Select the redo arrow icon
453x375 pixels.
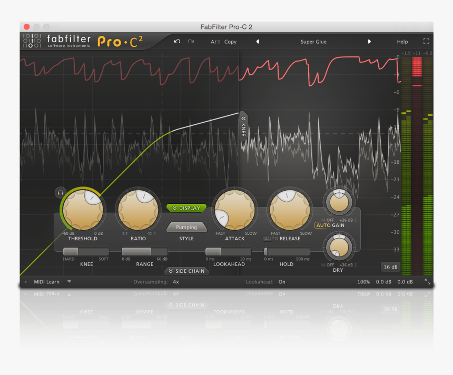tap(191, 41)
